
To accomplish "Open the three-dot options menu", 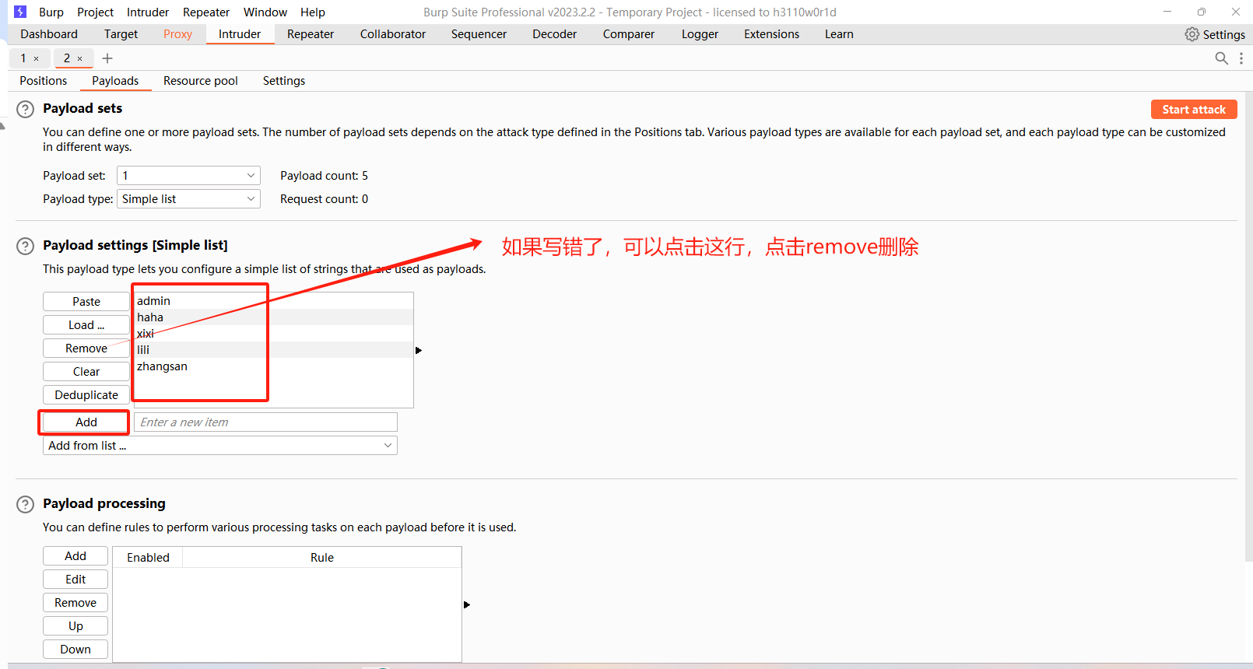I will point(1241,58).
